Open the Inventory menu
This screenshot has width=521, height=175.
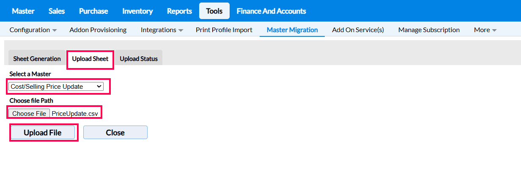[137, 11]
